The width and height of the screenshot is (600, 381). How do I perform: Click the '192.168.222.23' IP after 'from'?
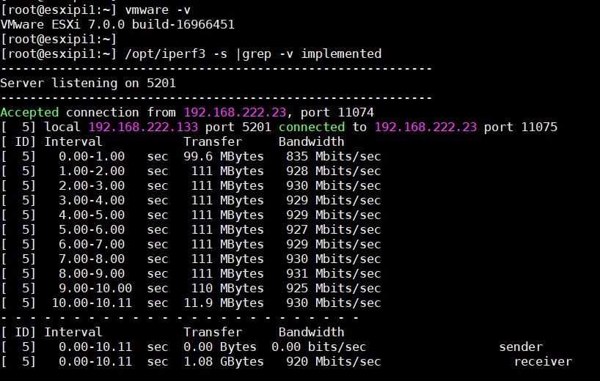click(235, 112)
